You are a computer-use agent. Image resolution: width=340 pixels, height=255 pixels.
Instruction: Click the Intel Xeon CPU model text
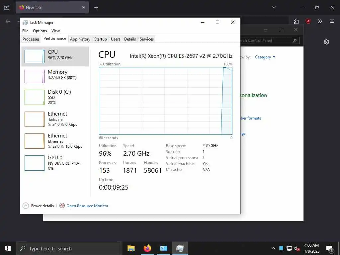point(181,56)
